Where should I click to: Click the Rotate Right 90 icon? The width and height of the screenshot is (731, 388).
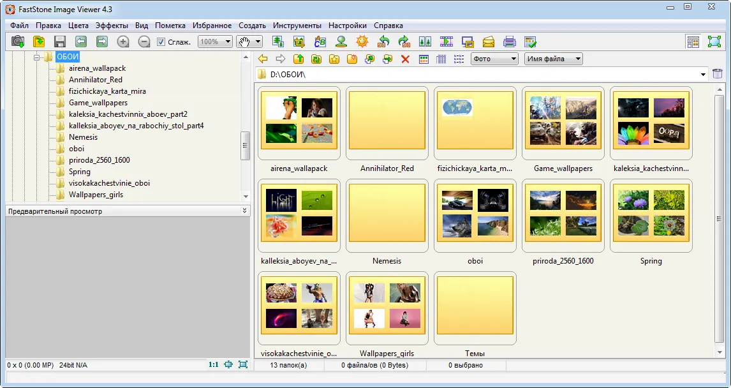pyautogui.click(x=404, y=41)
